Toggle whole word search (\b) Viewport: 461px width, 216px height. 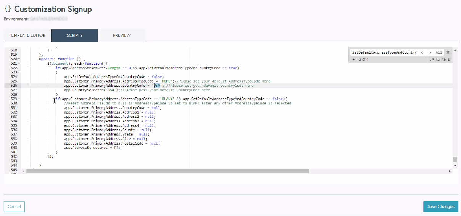tap(443, 60)
